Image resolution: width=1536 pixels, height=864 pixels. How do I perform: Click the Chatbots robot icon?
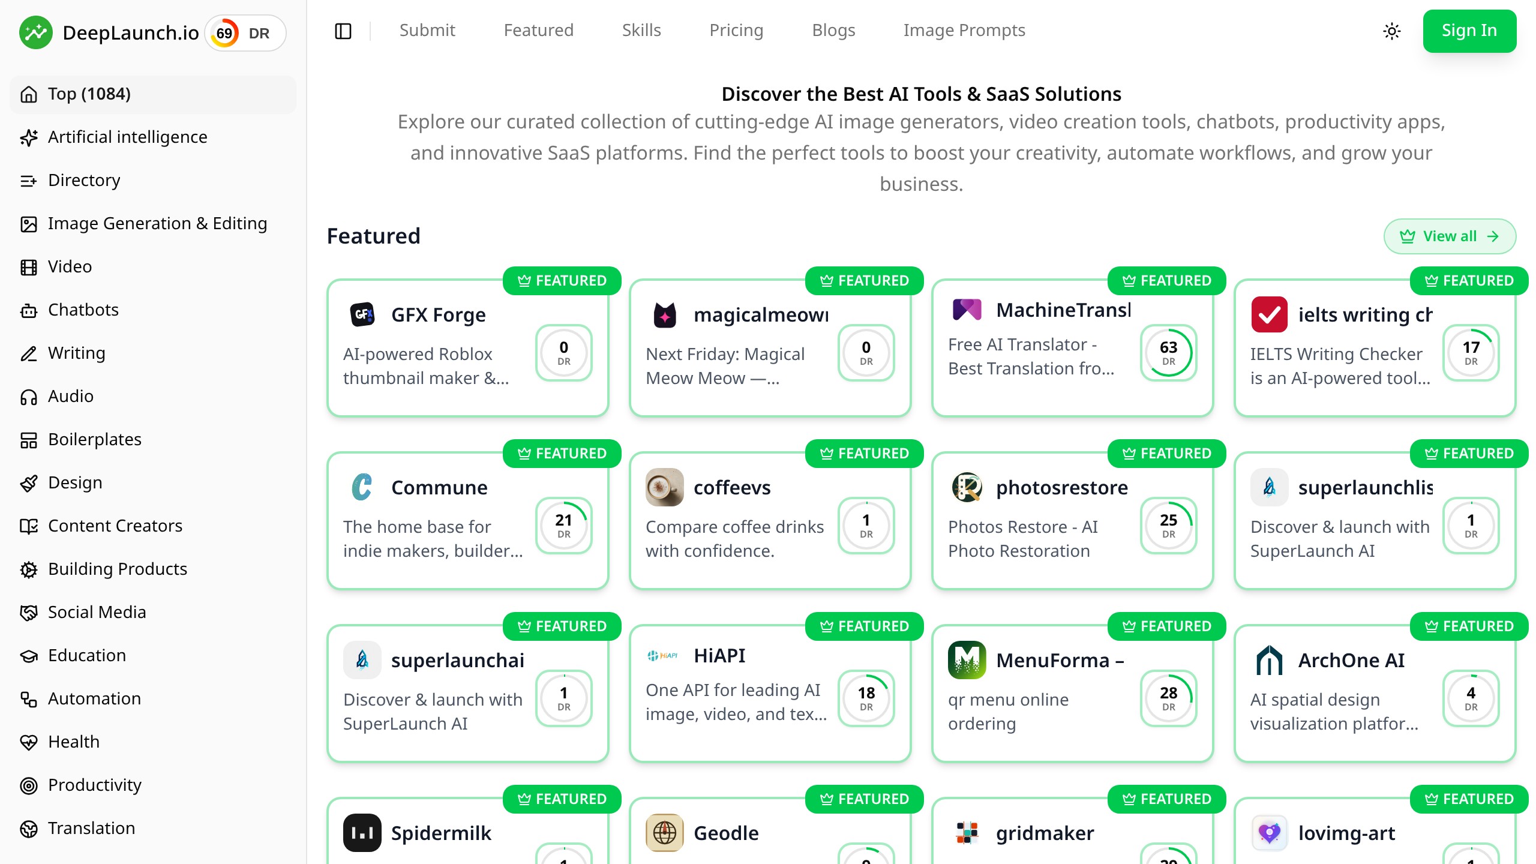point(29,310)
